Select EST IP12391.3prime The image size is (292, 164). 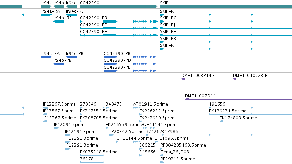click(68, 149)
